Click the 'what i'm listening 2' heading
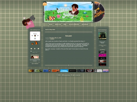Image resolution: width=137 pixels, height=102 pixels. 102,30
